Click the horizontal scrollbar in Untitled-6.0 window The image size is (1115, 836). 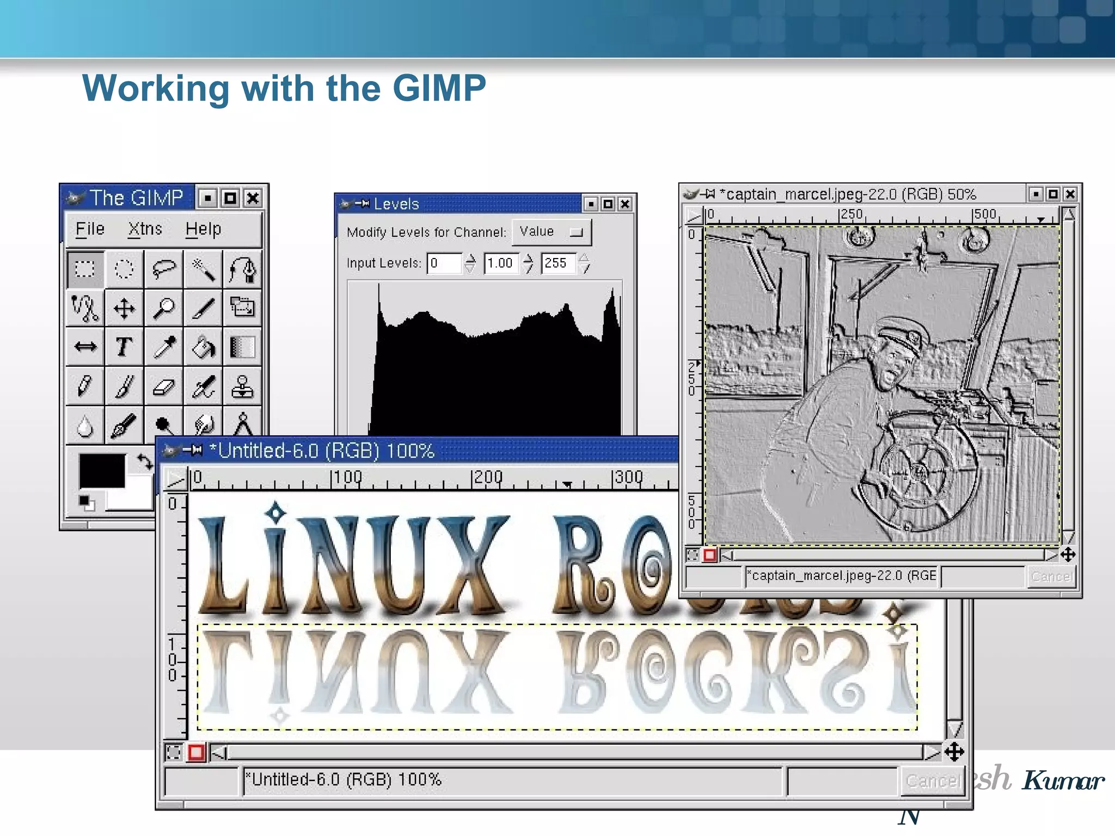click(575, 752)
